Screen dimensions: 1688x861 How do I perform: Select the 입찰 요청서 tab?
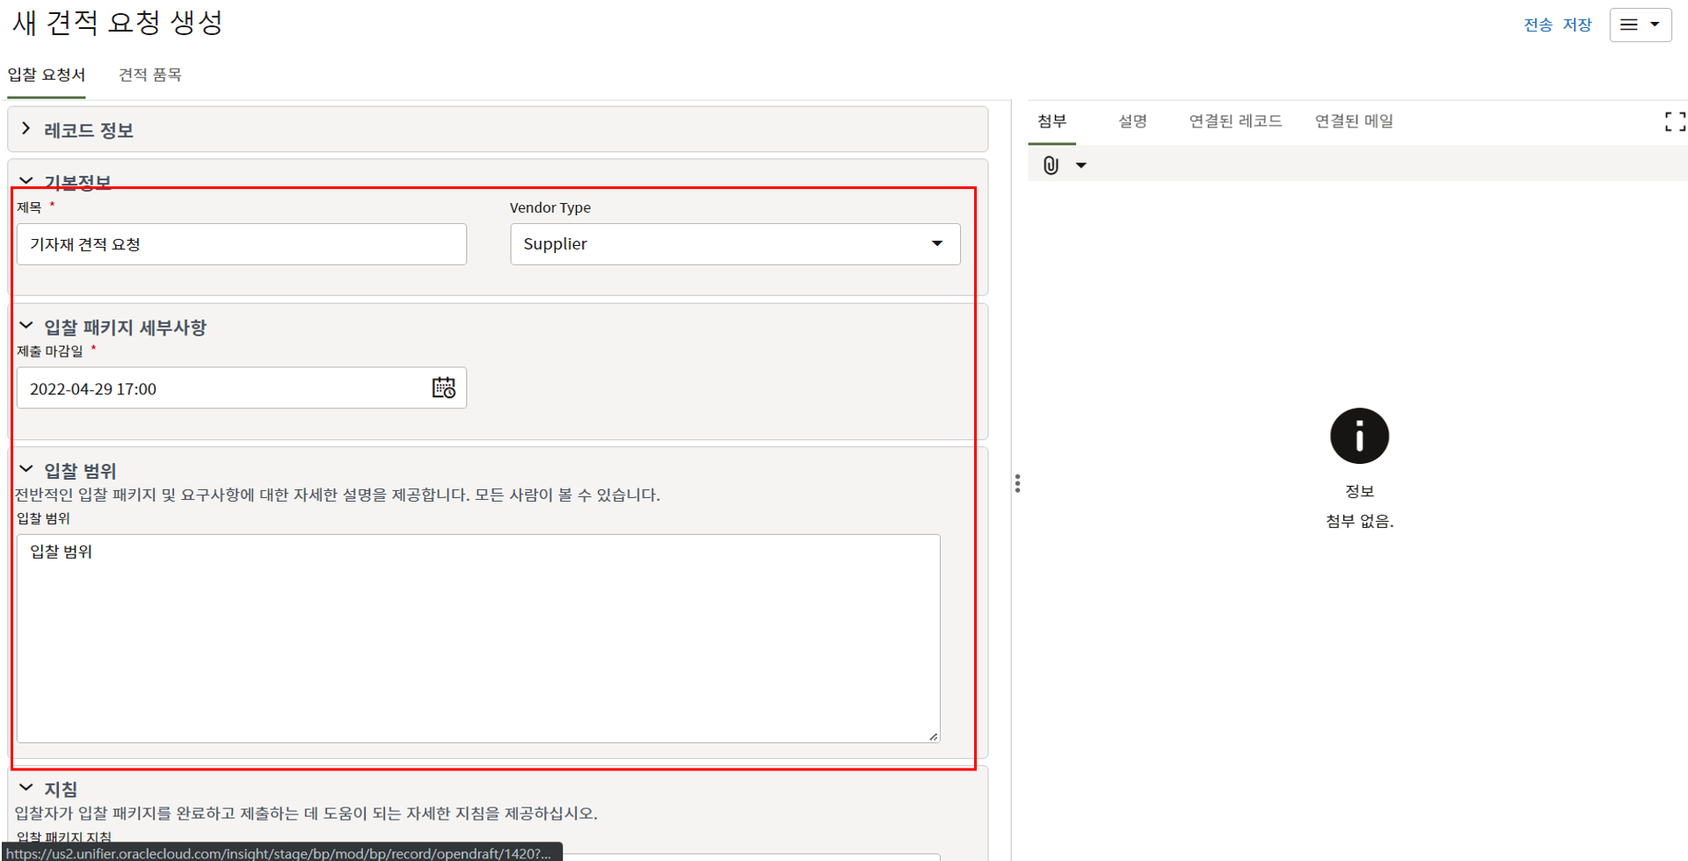[47, 75]
